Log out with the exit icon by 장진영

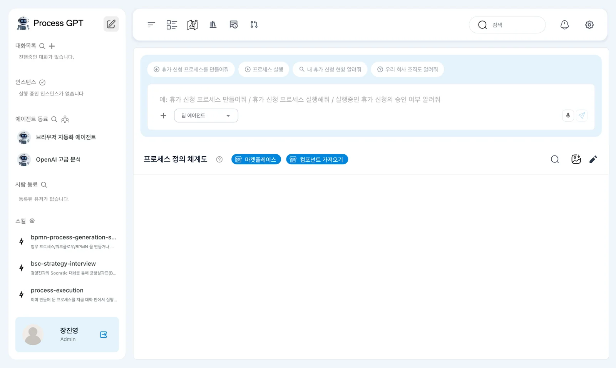(104, 335)
